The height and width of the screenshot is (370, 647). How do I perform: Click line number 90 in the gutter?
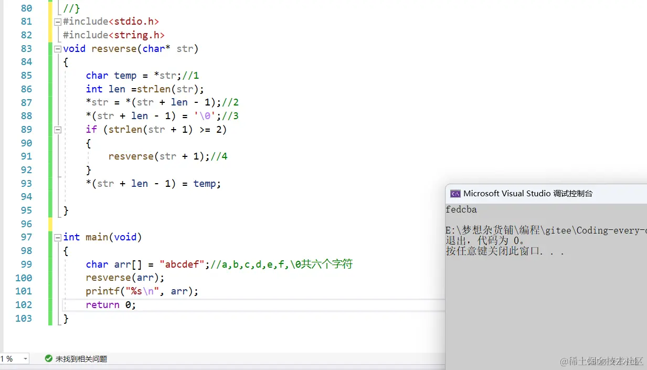[26, 143]
